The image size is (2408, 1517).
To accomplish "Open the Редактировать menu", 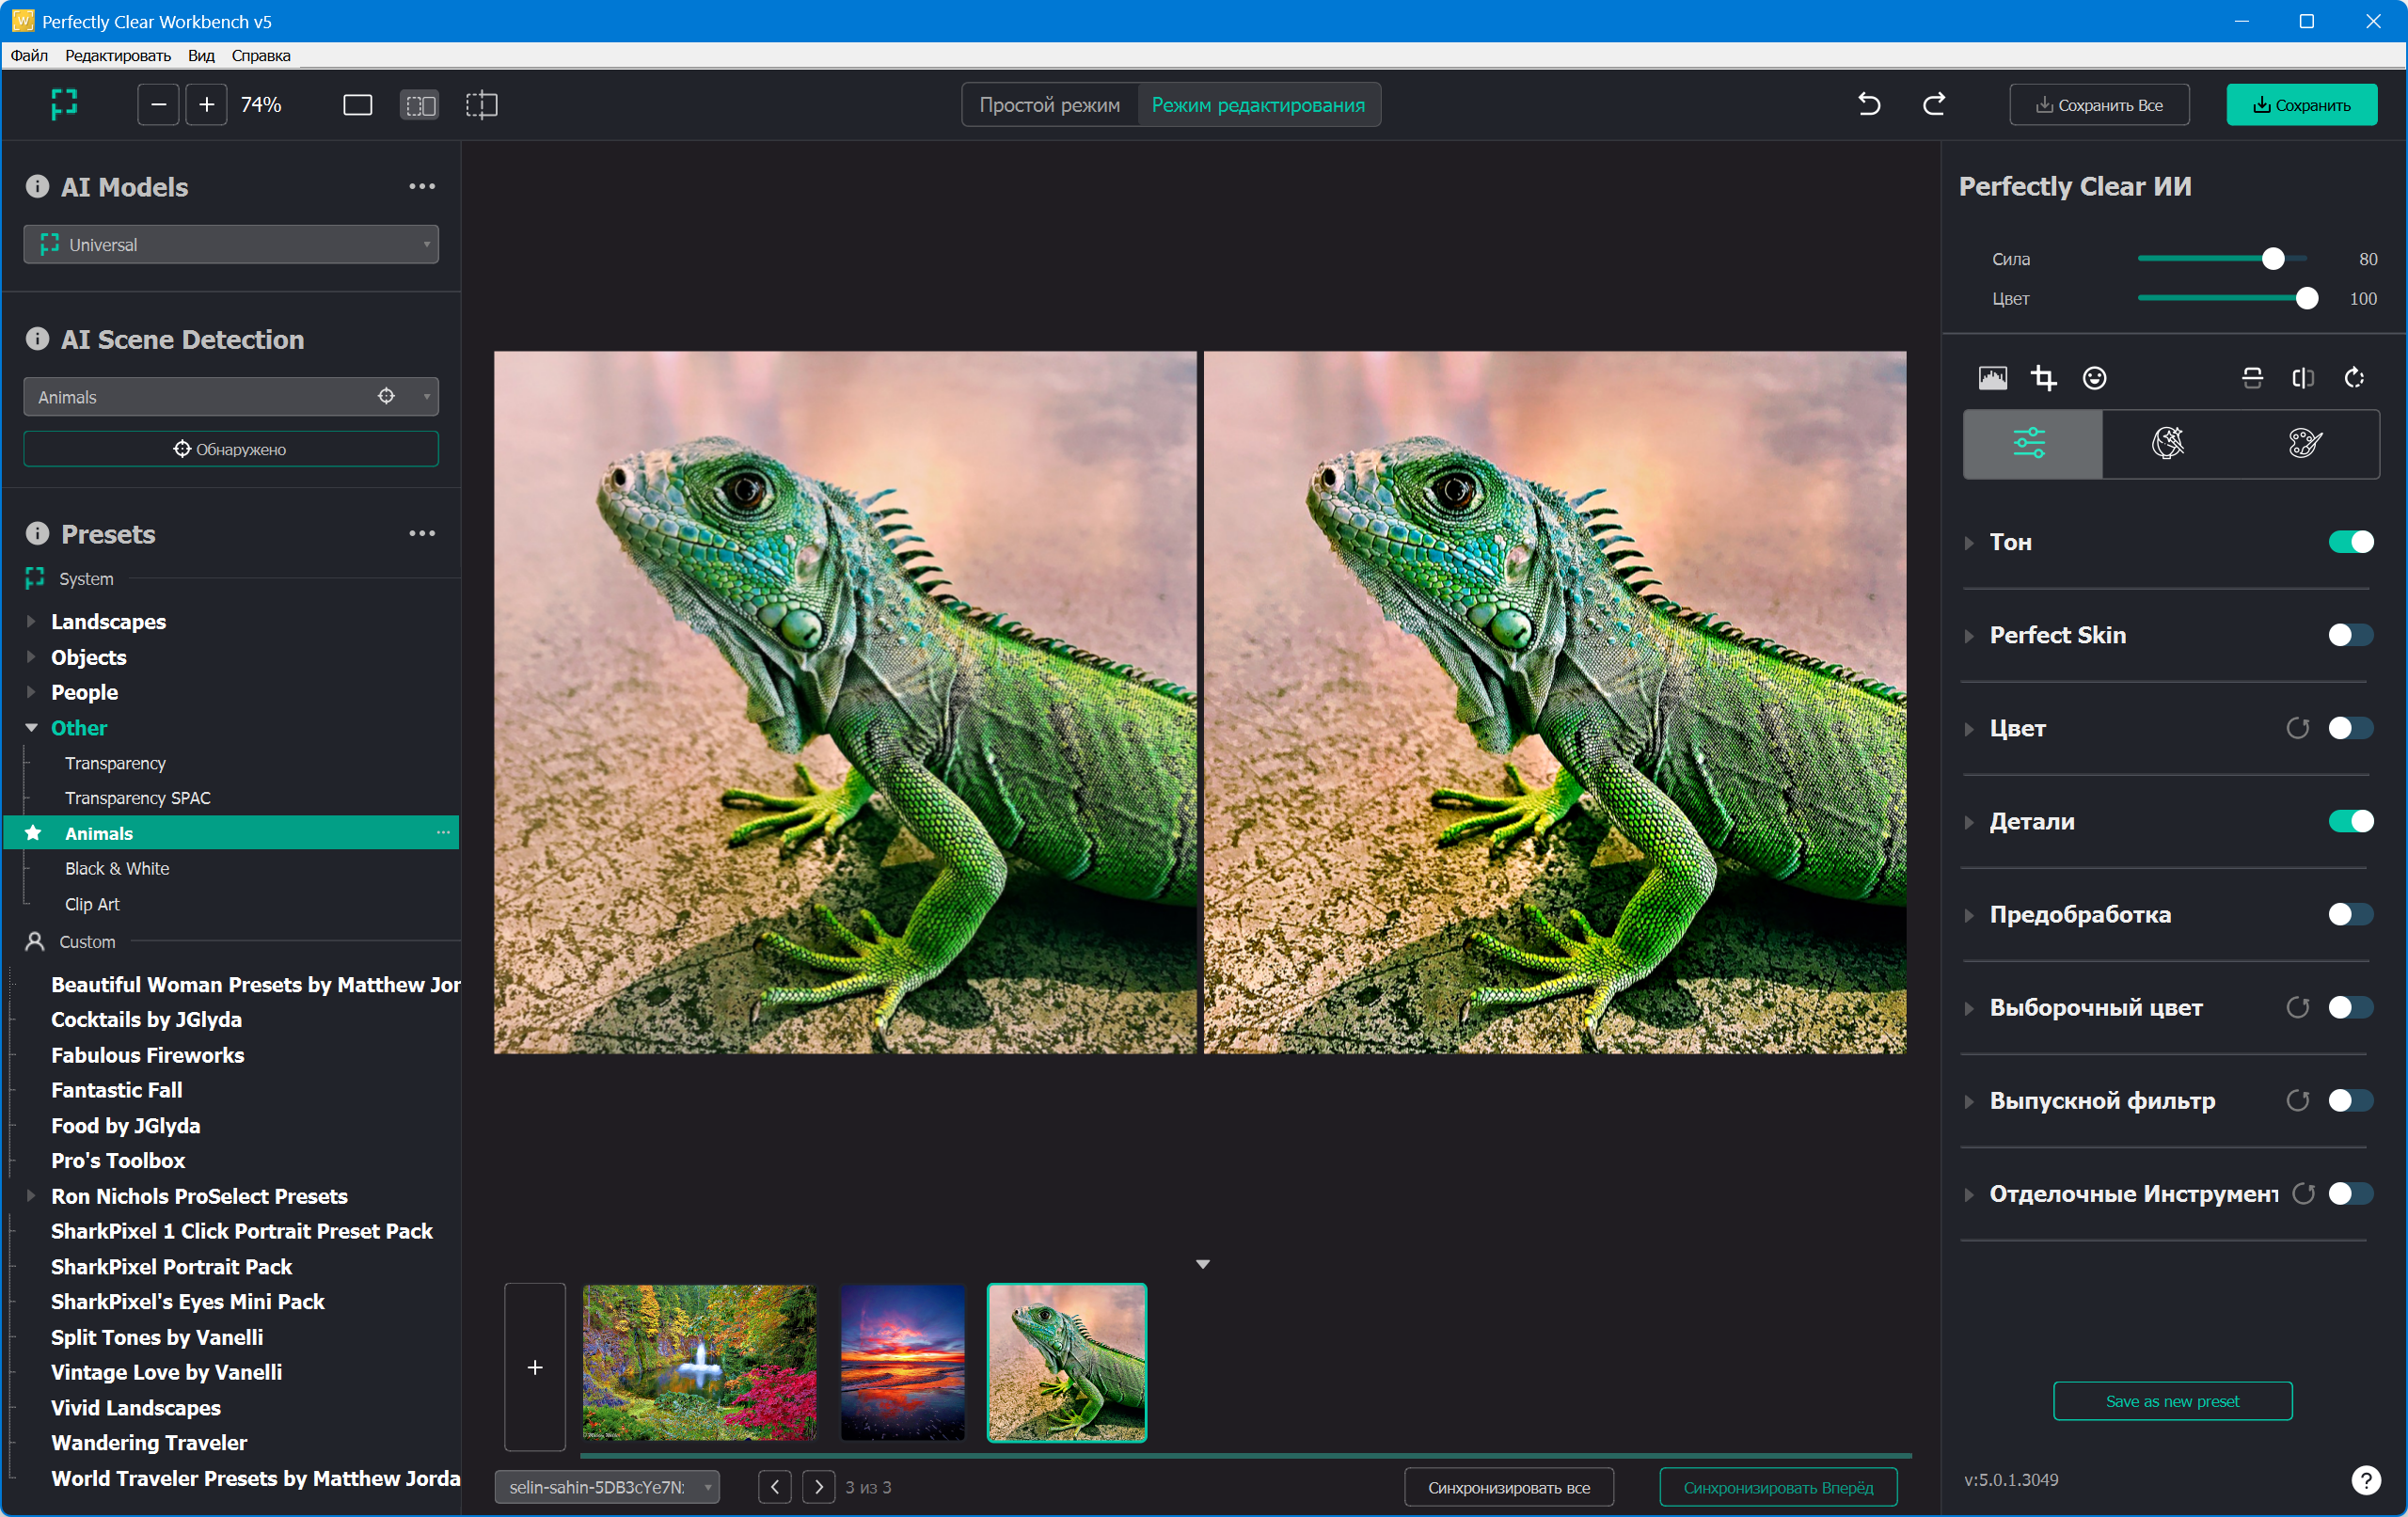I will [118, 55].
